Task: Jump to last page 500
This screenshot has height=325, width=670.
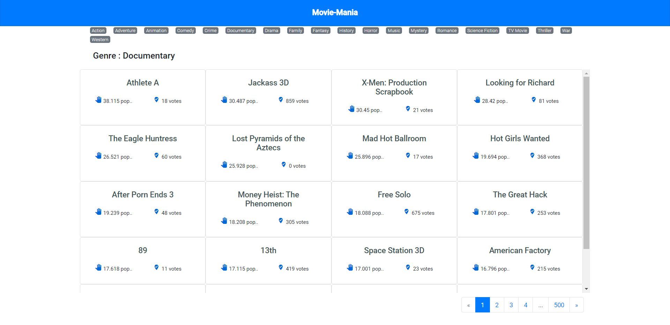Action: [559, 305]
